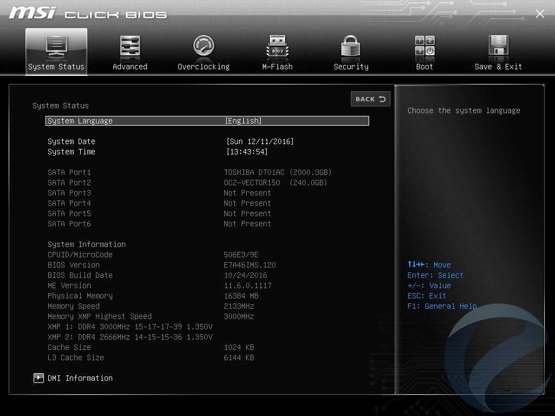
Task: Open the Boot order icon
Action: point(424,47)
